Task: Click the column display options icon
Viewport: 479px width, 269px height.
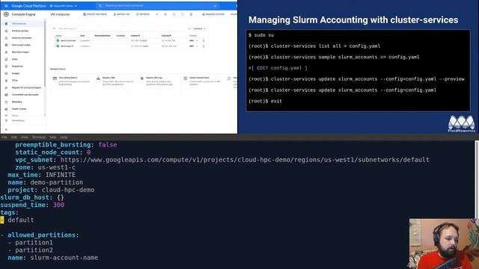Action: pos(189,28)
